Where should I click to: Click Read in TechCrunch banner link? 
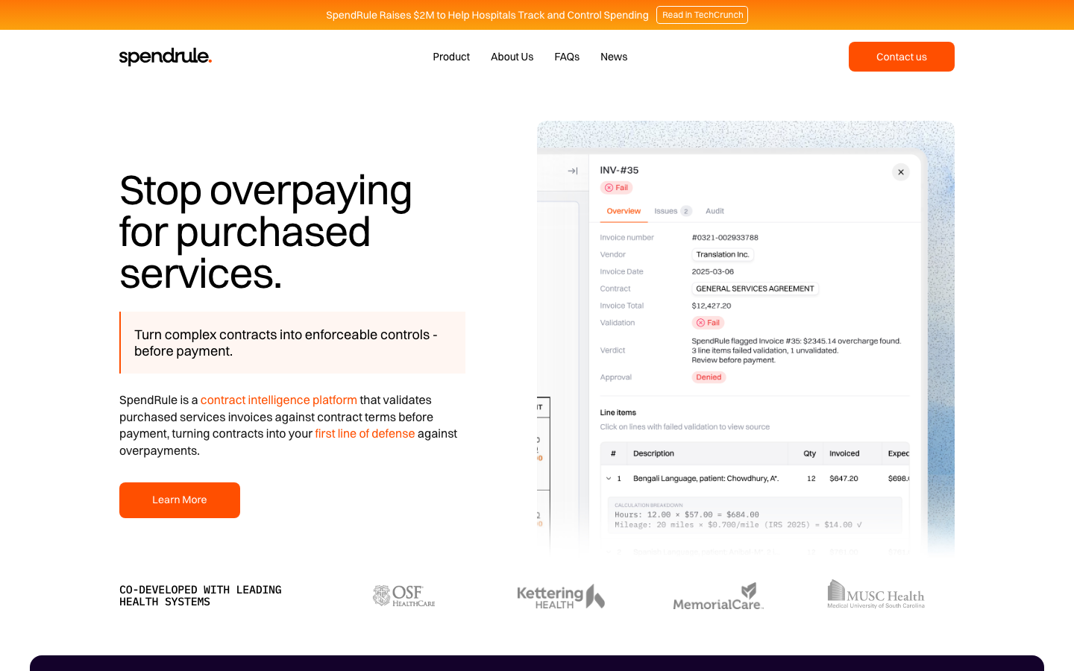702,15
